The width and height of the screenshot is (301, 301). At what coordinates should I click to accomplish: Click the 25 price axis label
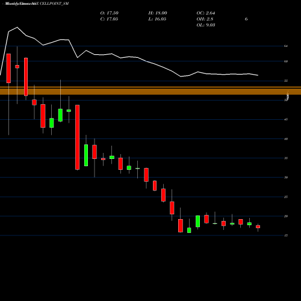pyautogui.click(x=286, y=197)
